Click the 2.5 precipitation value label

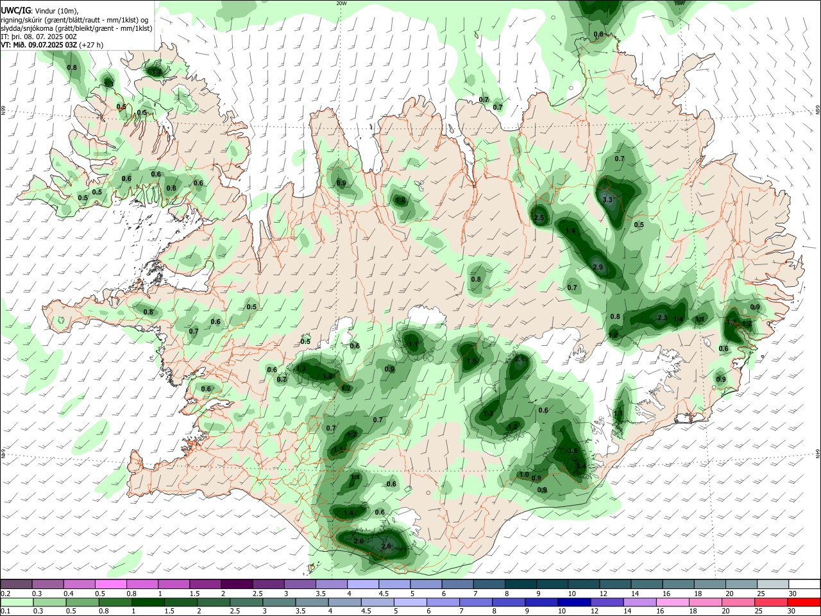[539, 218]
